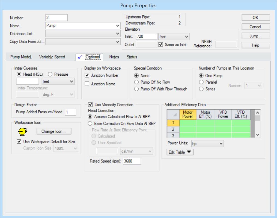Select Pump Off No Flow option

coord(136,82)
